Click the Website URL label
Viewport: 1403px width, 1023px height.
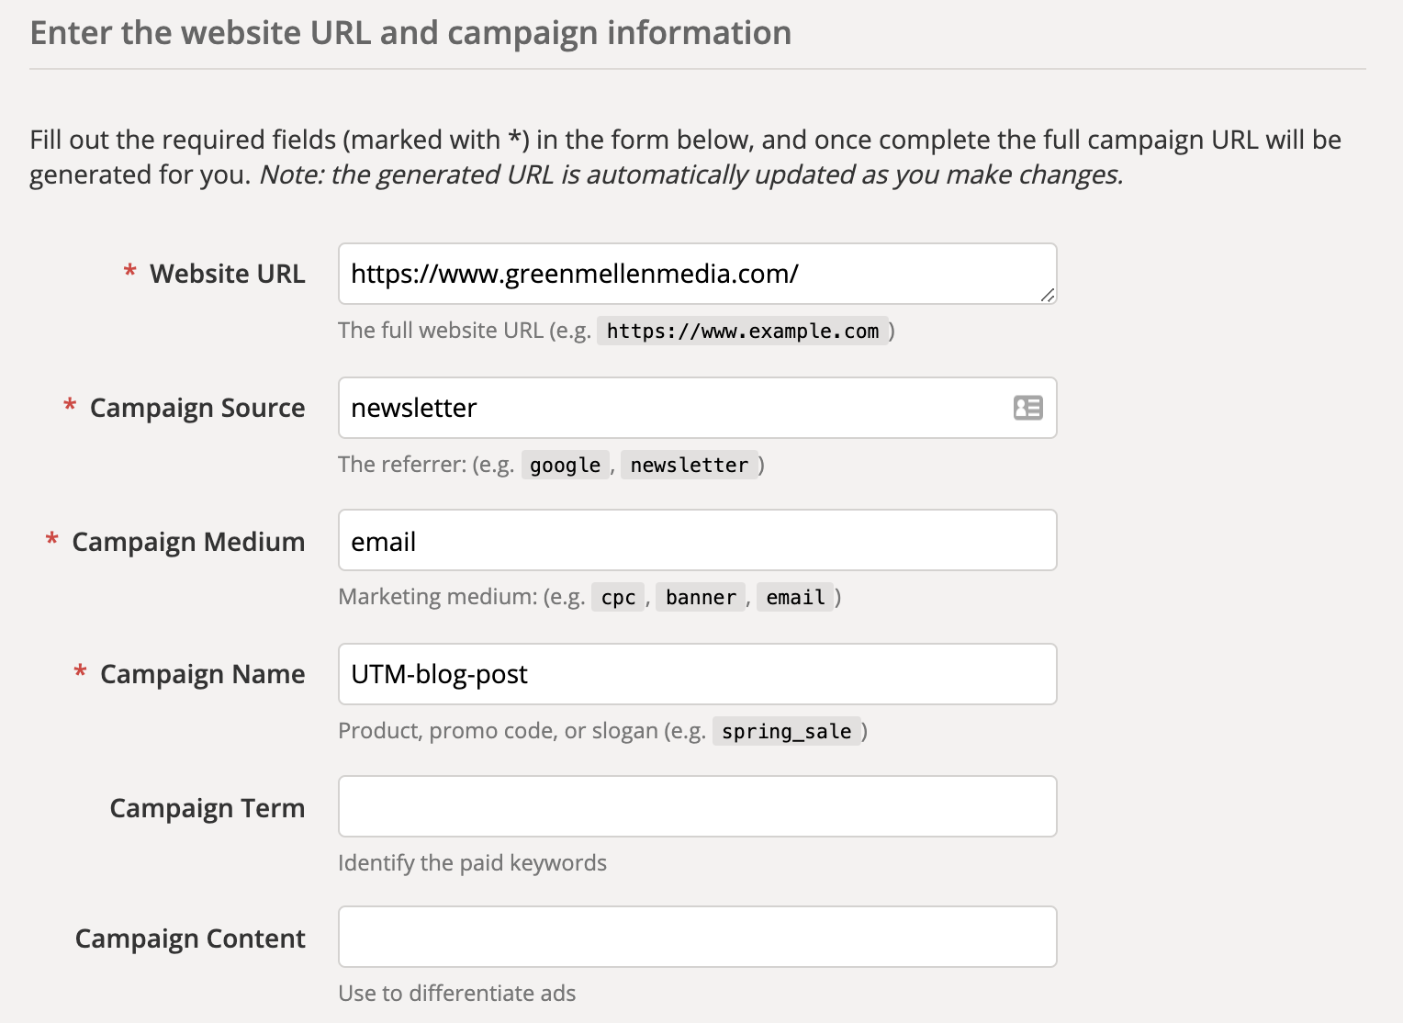227,274
